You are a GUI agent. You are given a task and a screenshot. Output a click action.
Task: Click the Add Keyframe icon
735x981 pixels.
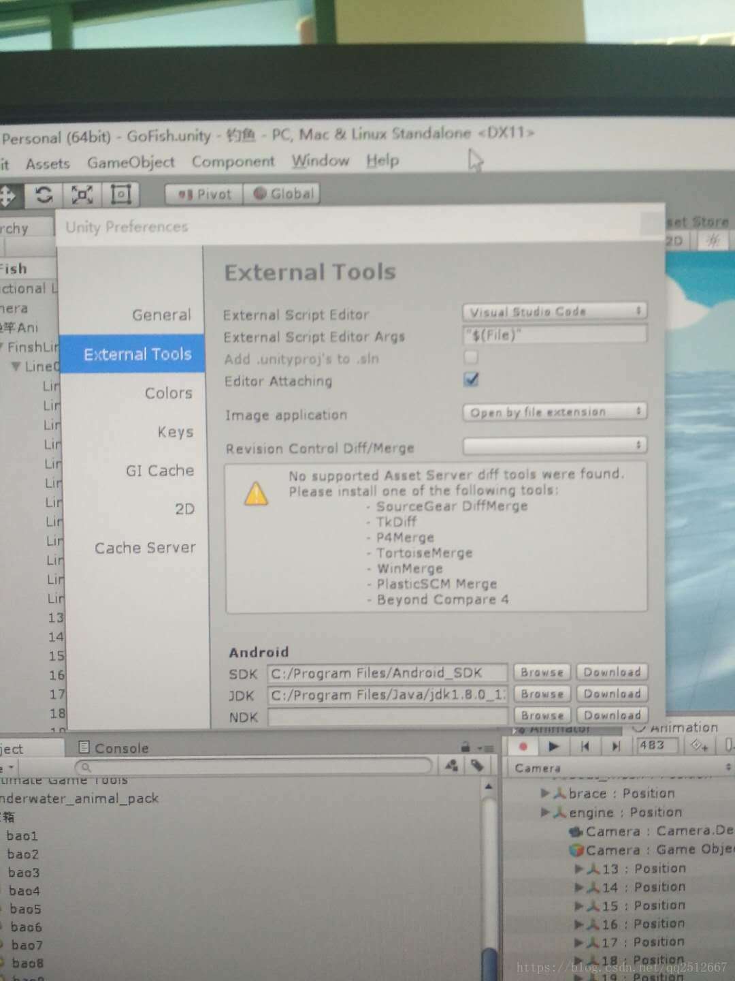pyautogui.click(x=700, y=746)
